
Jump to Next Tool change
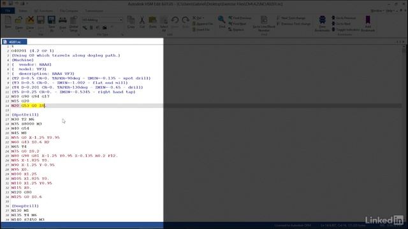pyautogui.click(x=291, y=18)
